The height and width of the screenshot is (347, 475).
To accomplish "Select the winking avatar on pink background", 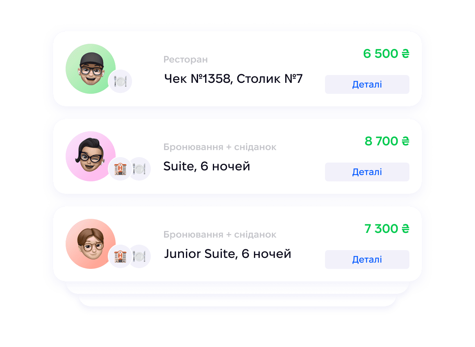I will pos(91,156).
